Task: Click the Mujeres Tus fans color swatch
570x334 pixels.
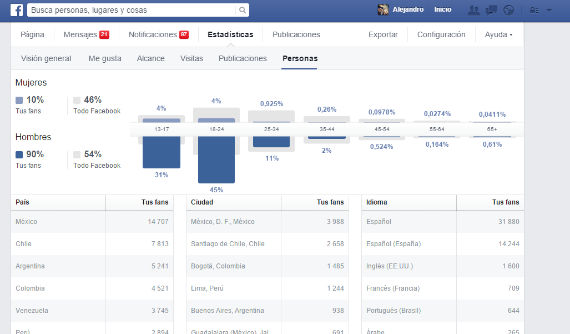Action: [19, 100]
